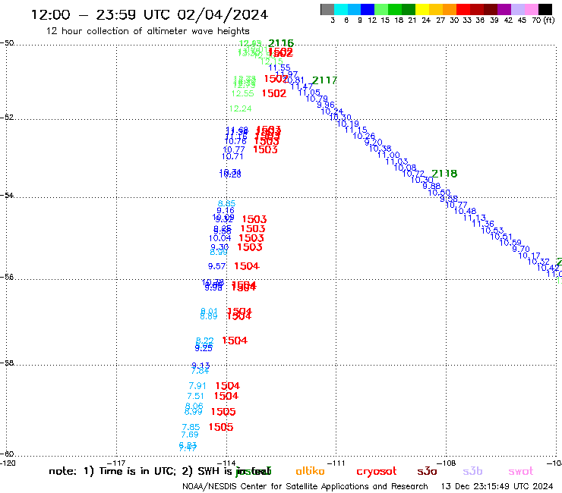Click the timestamp '13 Dec 23:15:49 UTC 2024'
562x493 pixels.
(497, 487)
